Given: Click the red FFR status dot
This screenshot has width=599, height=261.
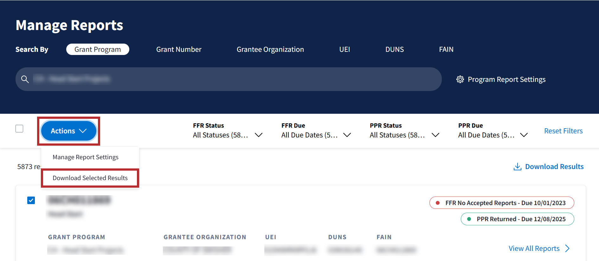Looking at the screenshot, I should click(x=438, y=203).
